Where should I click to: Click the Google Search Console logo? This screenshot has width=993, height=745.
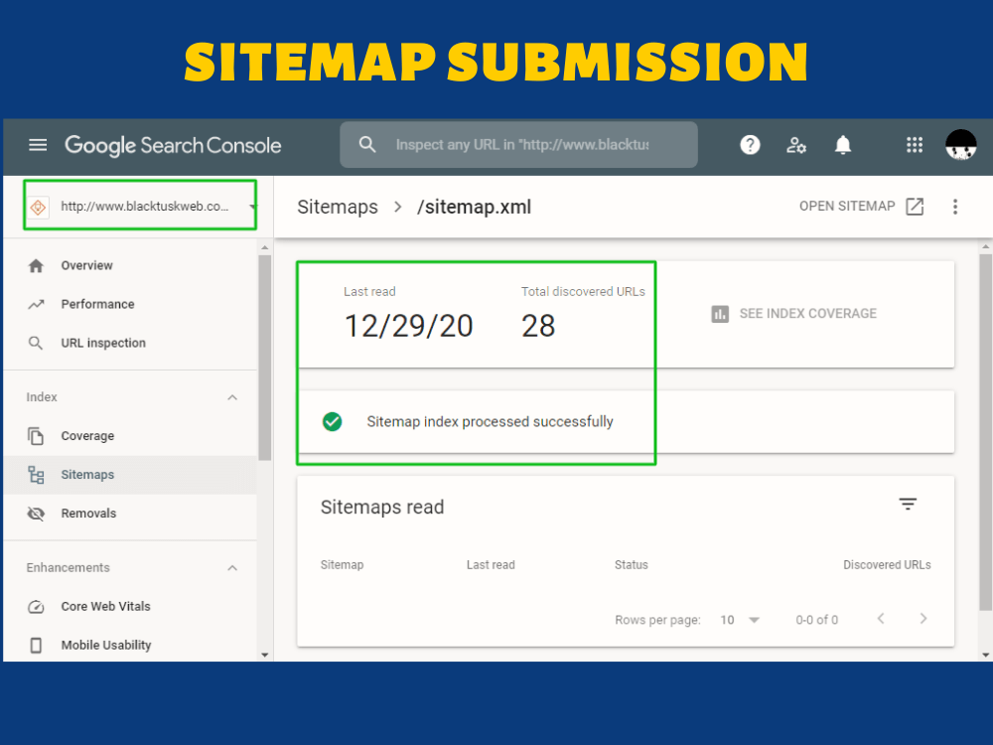(x=173, y=145)
